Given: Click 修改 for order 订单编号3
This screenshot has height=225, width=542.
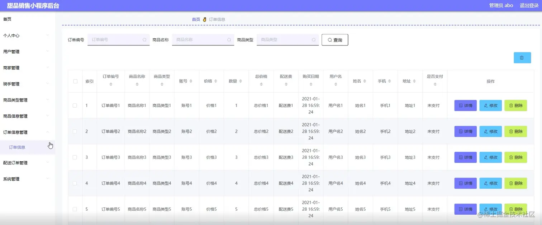Looking at the screenshot, I should (x=490, y=157).
